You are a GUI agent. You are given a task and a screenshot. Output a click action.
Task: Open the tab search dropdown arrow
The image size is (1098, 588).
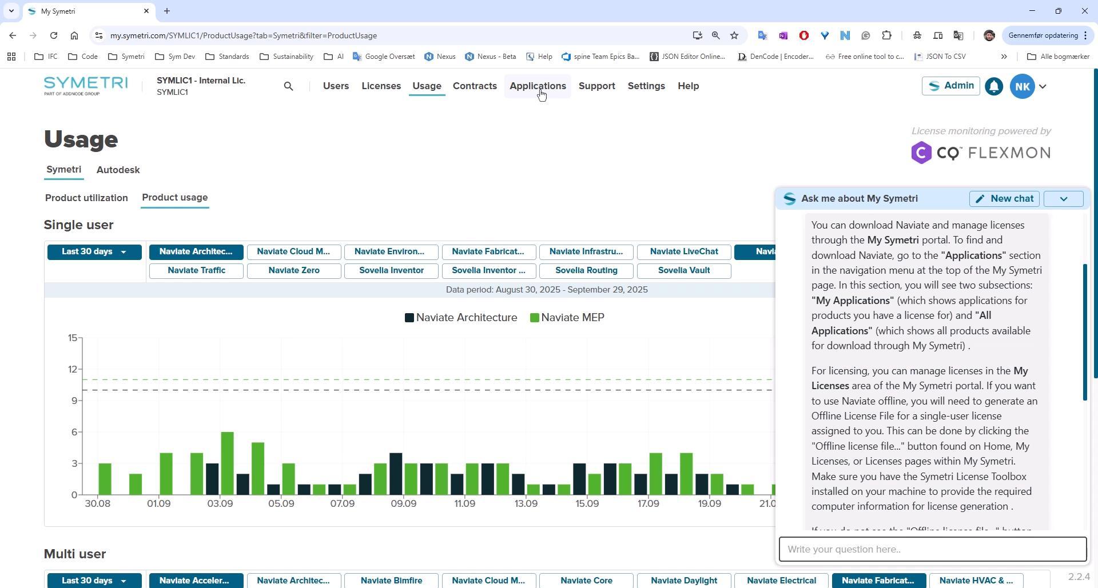[11, 11]
